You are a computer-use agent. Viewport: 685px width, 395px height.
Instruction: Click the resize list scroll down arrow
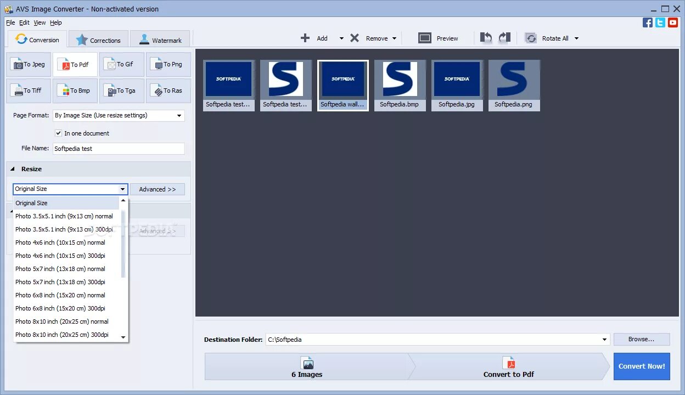click(x=123, y=337)
